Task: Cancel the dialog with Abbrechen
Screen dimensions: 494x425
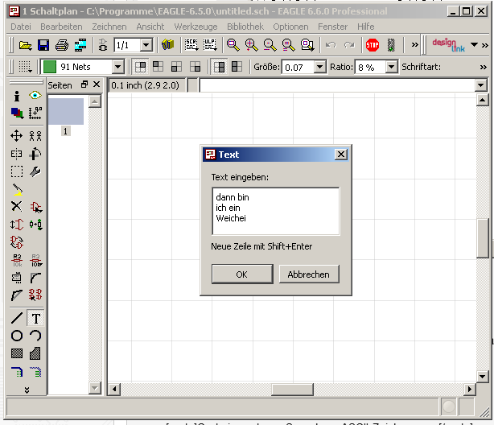Action: click(x=309, y=274)
